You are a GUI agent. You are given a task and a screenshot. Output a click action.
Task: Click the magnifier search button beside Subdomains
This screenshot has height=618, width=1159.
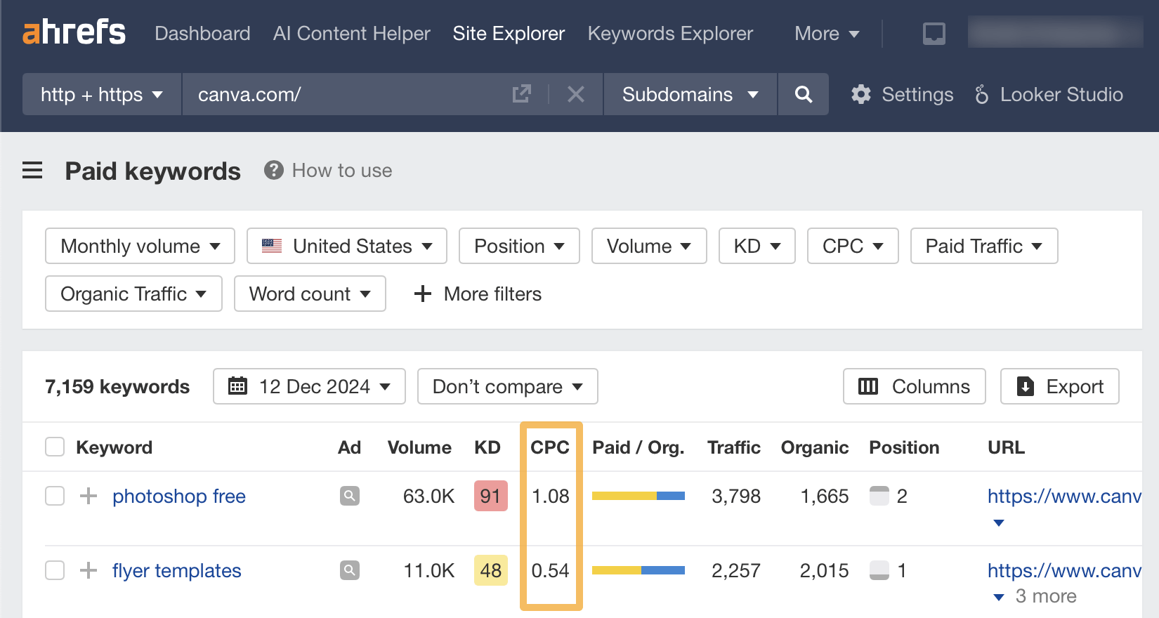pos(803,94)
